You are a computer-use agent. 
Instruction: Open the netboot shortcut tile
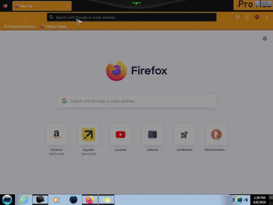152,135
